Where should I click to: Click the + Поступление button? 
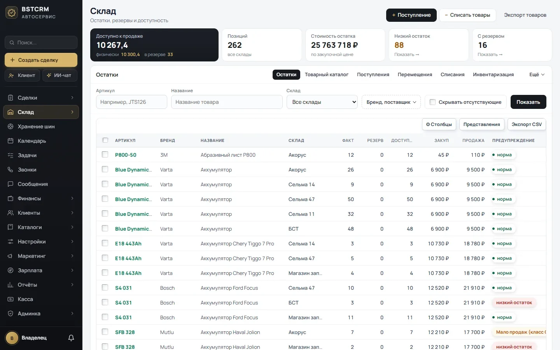click(411, 15)
